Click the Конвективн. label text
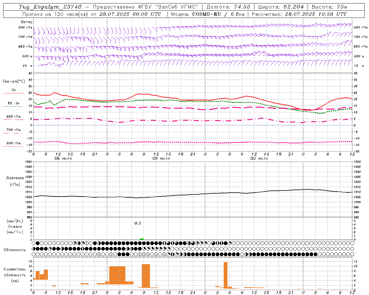 pyautogui.click(x=15, y=269)
